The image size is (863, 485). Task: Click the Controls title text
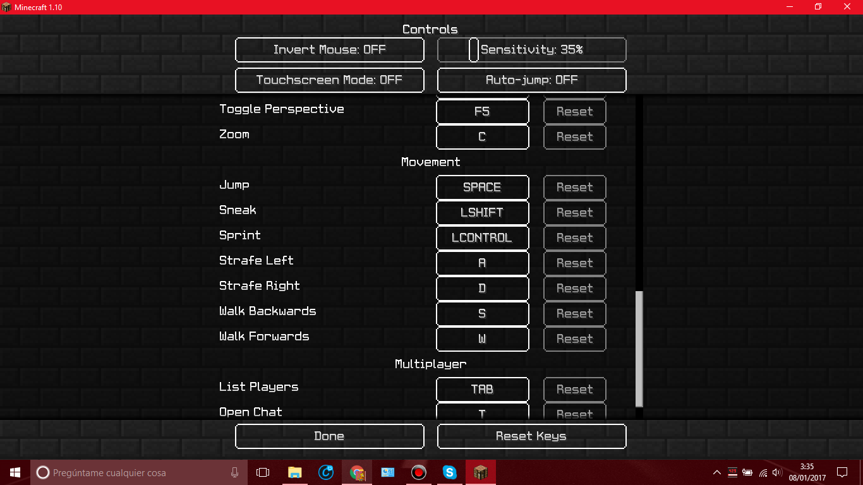pyautogui.click(x=430, y=30)
